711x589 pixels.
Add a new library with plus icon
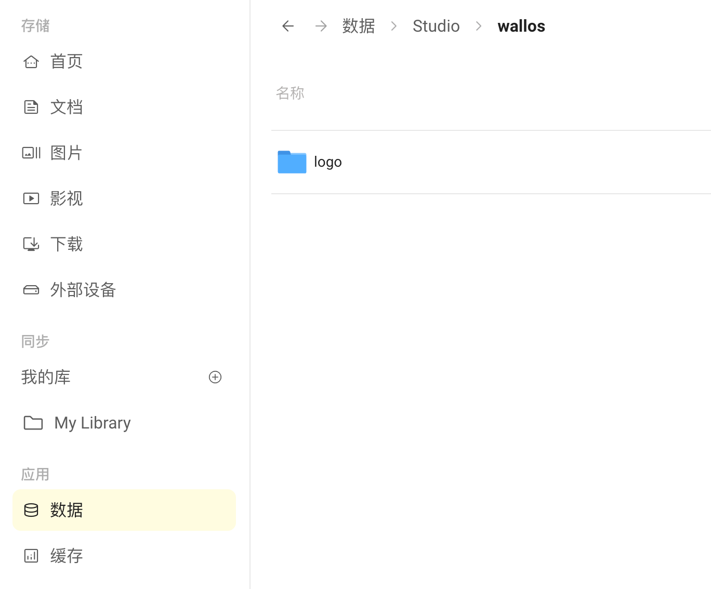[215, 377]
